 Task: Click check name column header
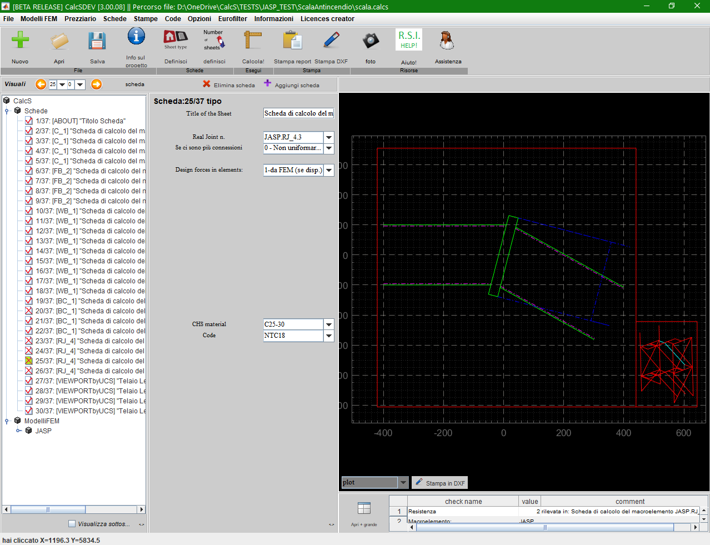coord(463,501)
